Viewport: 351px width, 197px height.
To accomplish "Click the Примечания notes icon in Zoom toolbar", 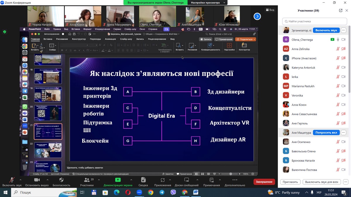I will point(211,180).
